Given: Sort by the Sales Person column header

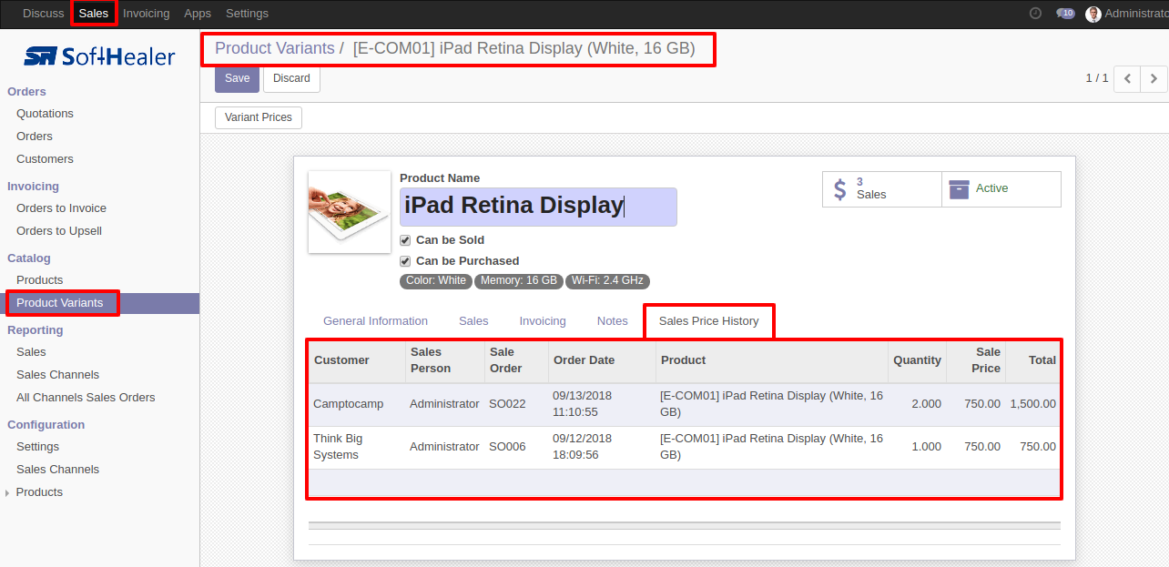Looking at the screenshot, I should coord(444,361).
